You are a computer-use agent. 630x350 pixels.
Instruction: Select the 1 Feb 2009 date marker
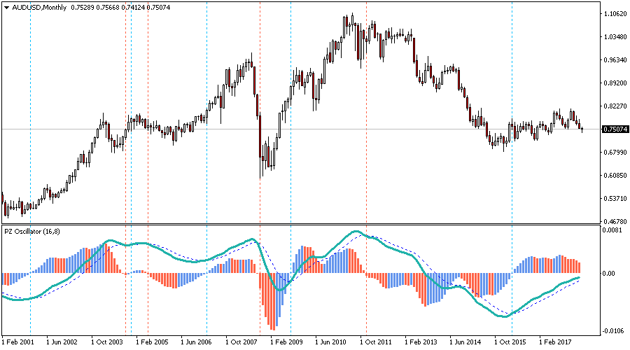point(285,343)
